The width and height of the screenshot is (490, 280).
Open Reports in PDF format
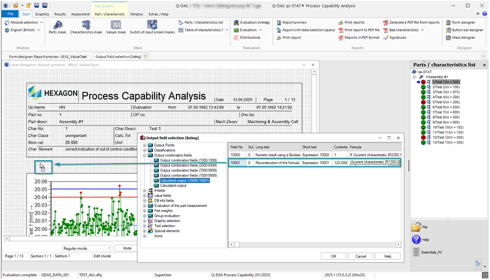[x=359, y=37]
